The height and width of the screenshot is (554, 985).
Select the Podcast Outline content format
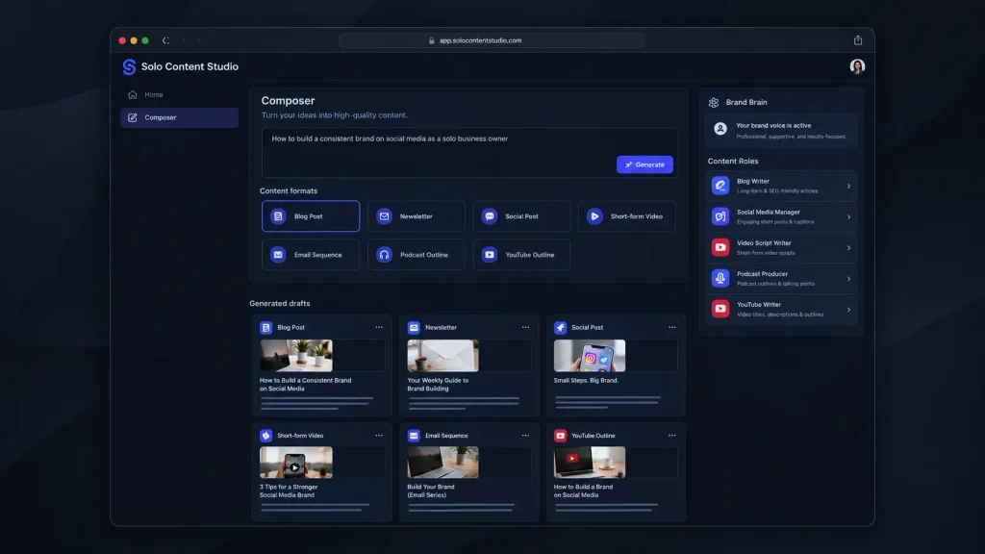417,254
